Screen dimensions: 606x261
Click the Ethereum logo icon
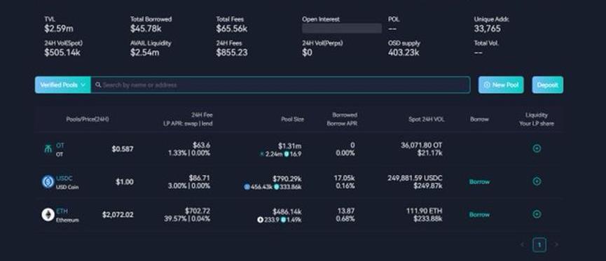[x=48, y=215]
